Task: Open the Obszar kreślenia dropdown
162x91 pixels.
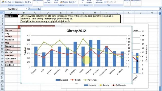Action: 99,2
